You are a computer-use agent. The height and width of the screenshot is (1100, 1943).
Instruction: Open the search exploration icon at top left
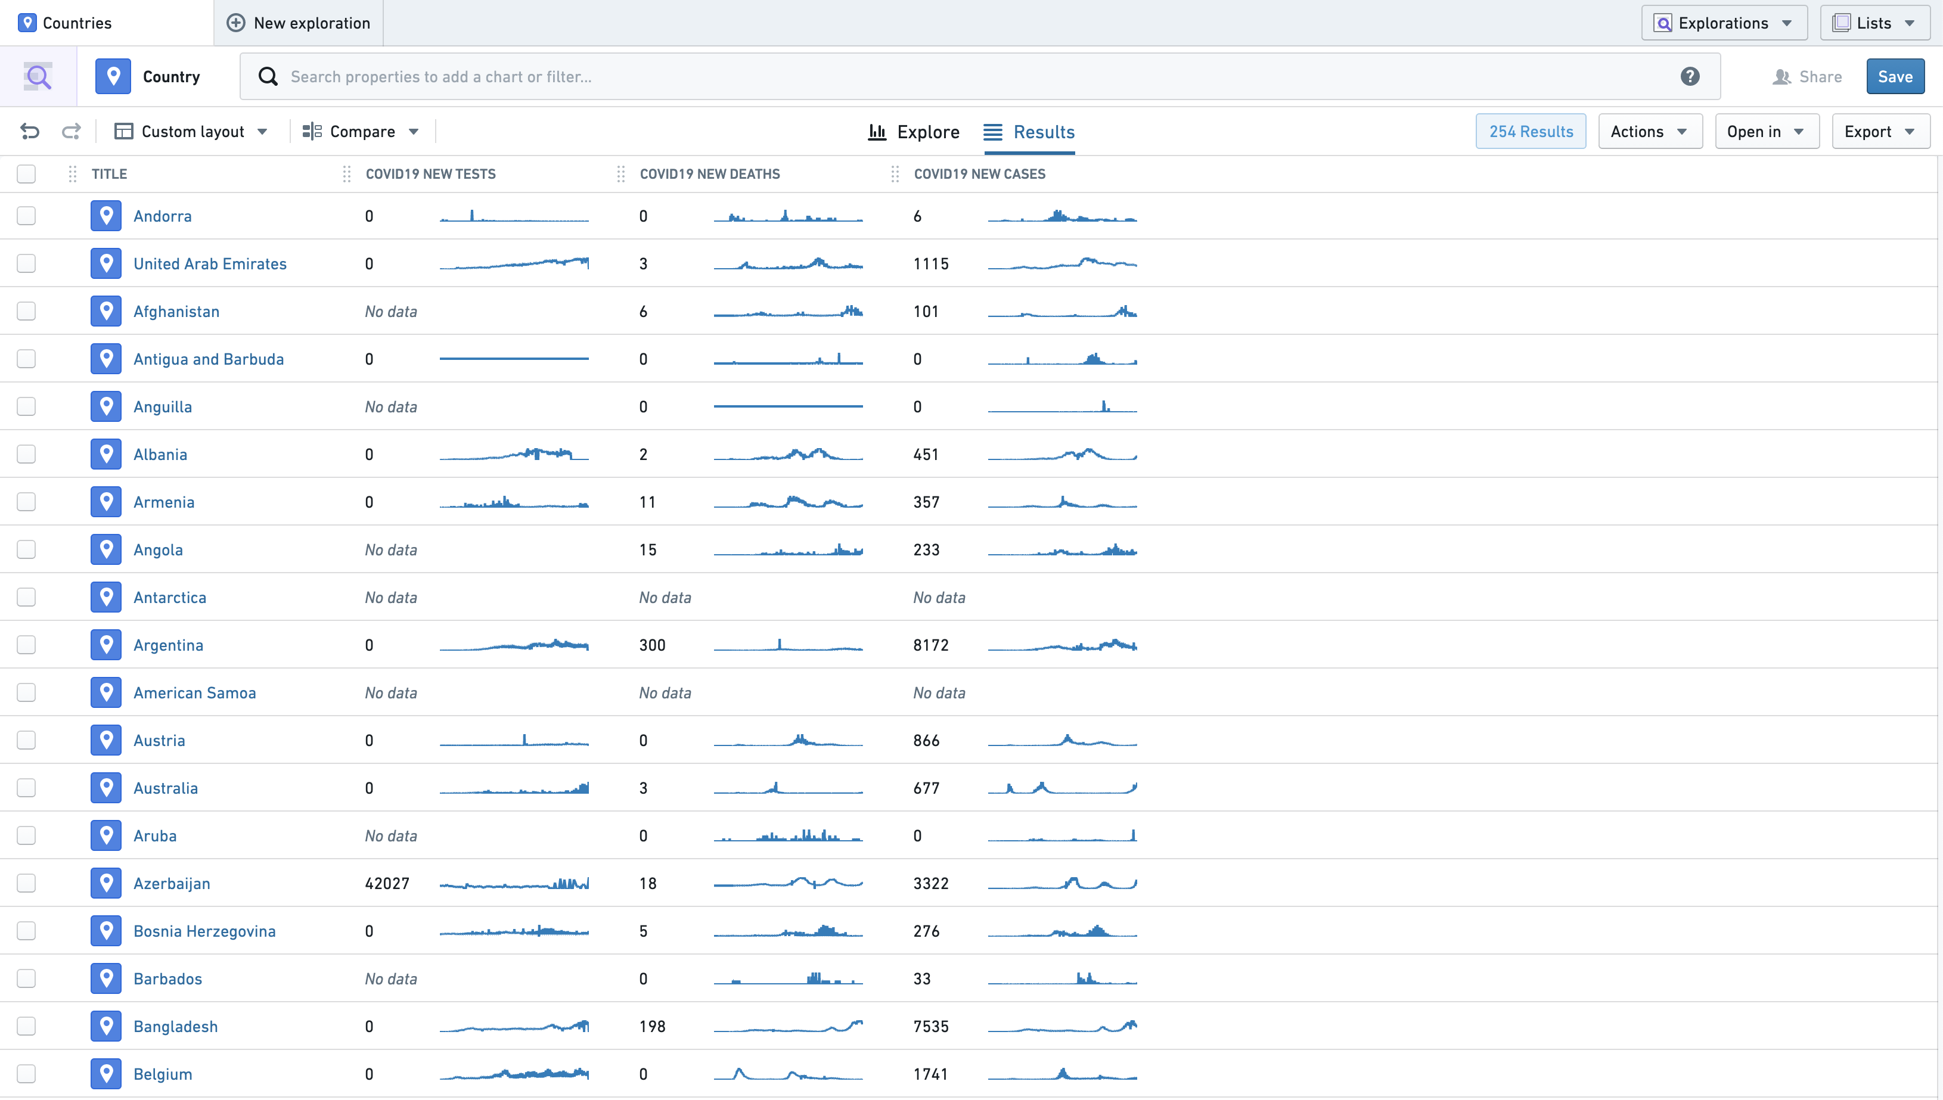coord(38,76)
